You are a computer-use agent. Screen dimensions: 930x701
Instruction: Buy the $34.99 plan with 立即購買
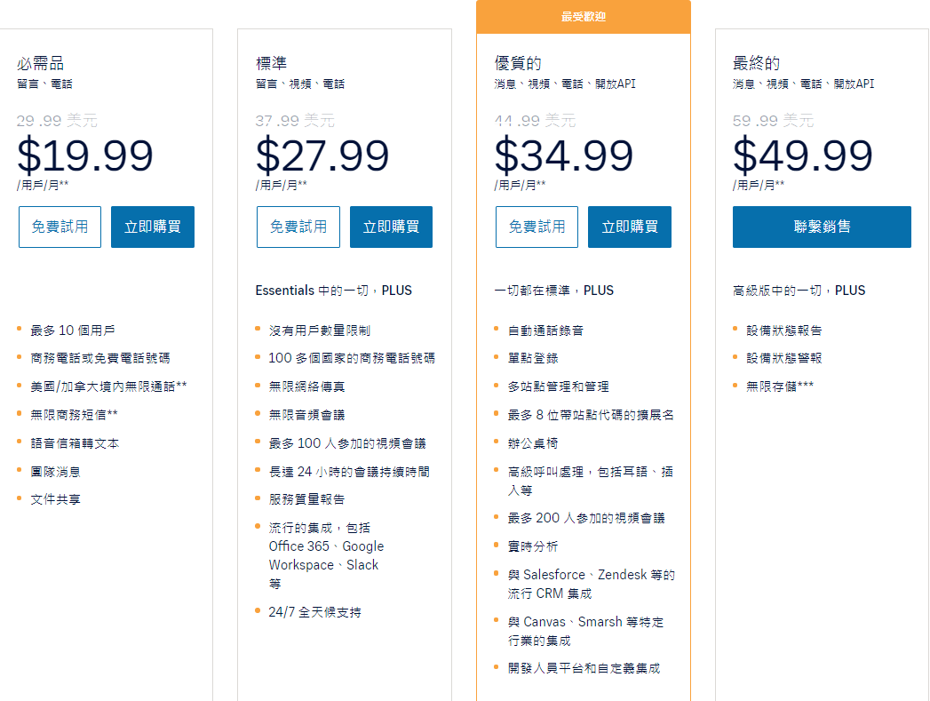point(630,227)
